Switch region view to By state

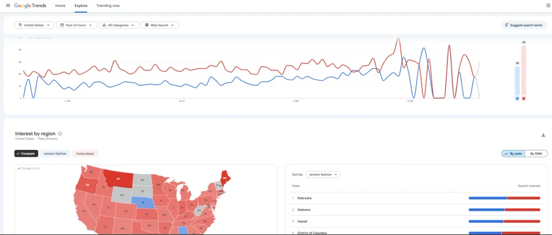click(x=513, y=154)
